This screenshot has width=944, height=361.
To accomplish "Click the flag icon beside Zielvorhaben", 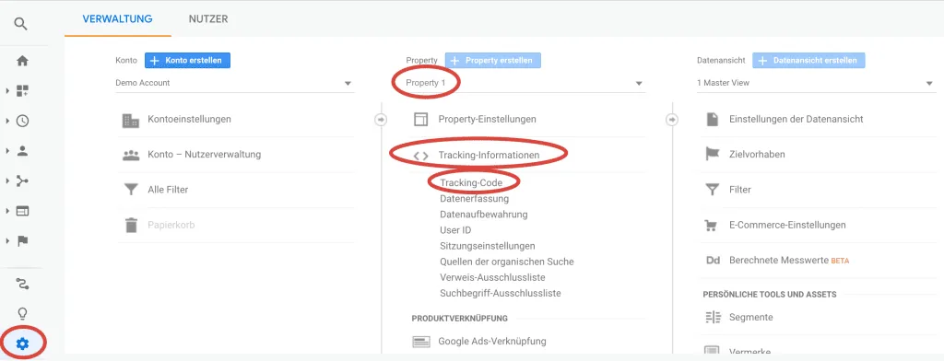I will [713, 155].
